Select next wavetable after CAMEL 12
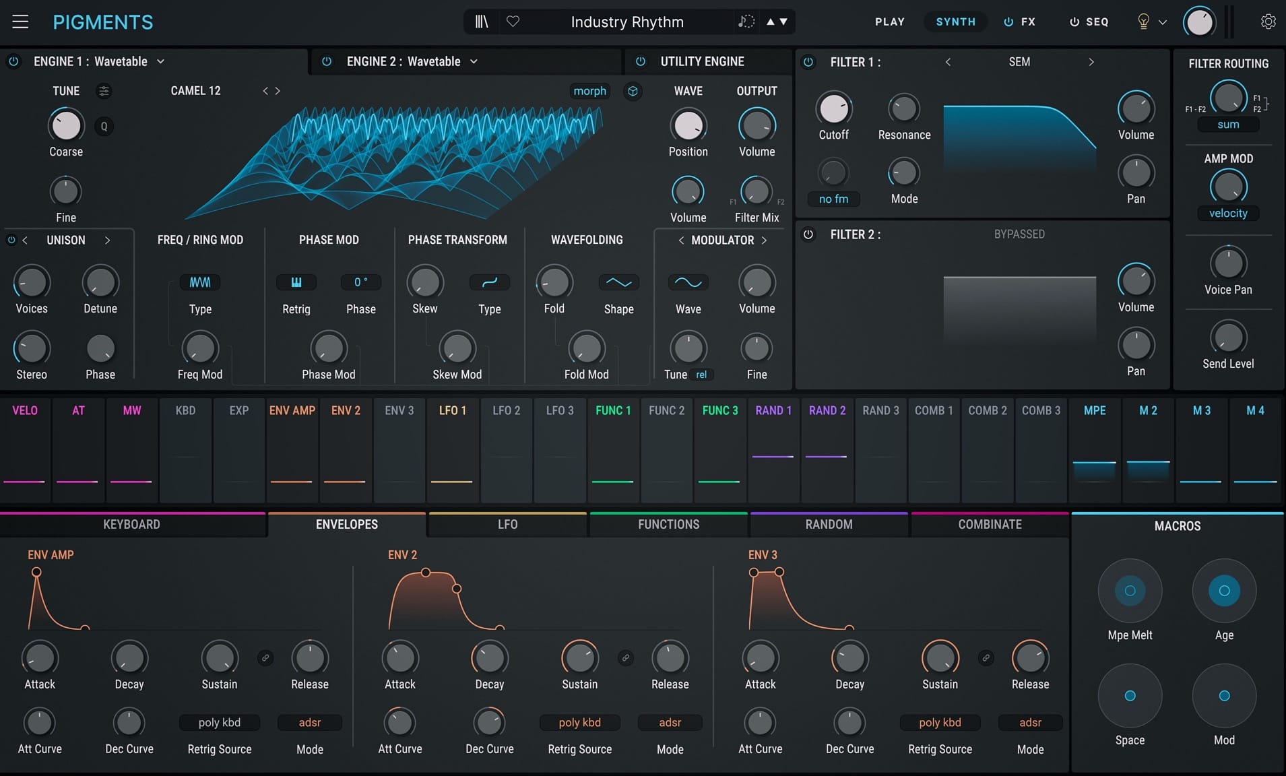1286x776 pixels. pos(278,91)
